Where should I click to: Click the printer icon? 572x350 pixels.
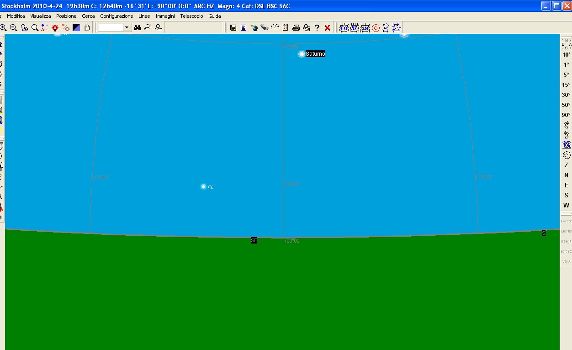[296, 28]
